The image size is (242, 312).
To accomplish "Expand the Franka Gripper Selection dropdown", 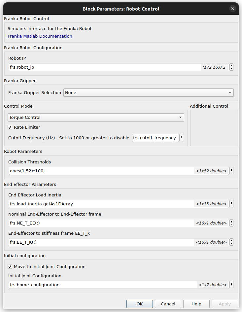I will pos(148,93).
